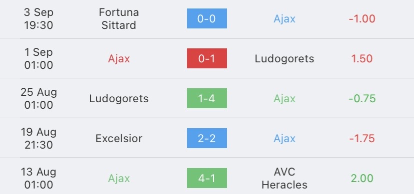414x194 pixels.
Task: Select the Fortuna Sittard team name
Action: pos(119,18)
